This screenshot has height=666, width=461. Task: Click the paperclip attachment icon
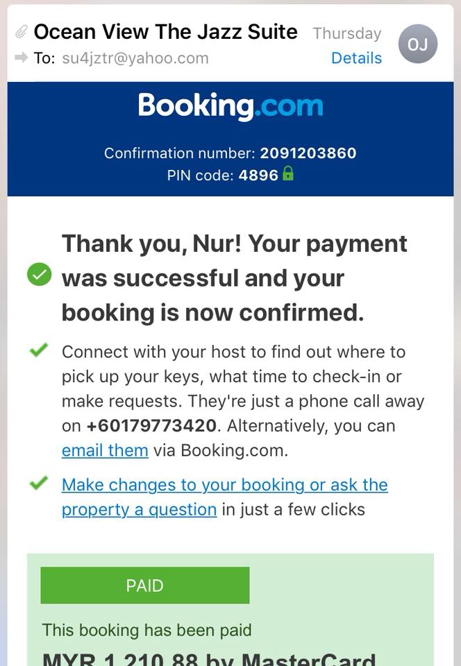(22, 31)
